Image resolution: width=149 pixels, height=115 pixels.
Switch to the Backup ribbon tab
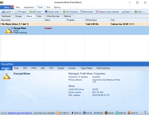click(57, 7)
